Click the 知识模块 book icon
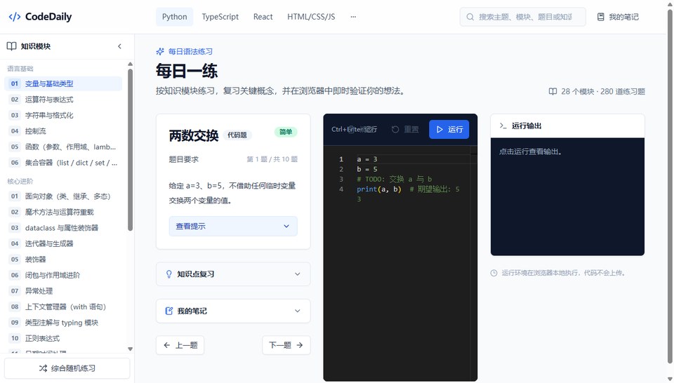 [x=12, y=46]
